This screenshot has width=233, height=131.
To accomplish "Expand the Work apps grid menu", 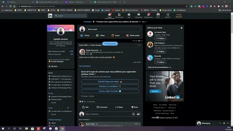I will point(168,16).
